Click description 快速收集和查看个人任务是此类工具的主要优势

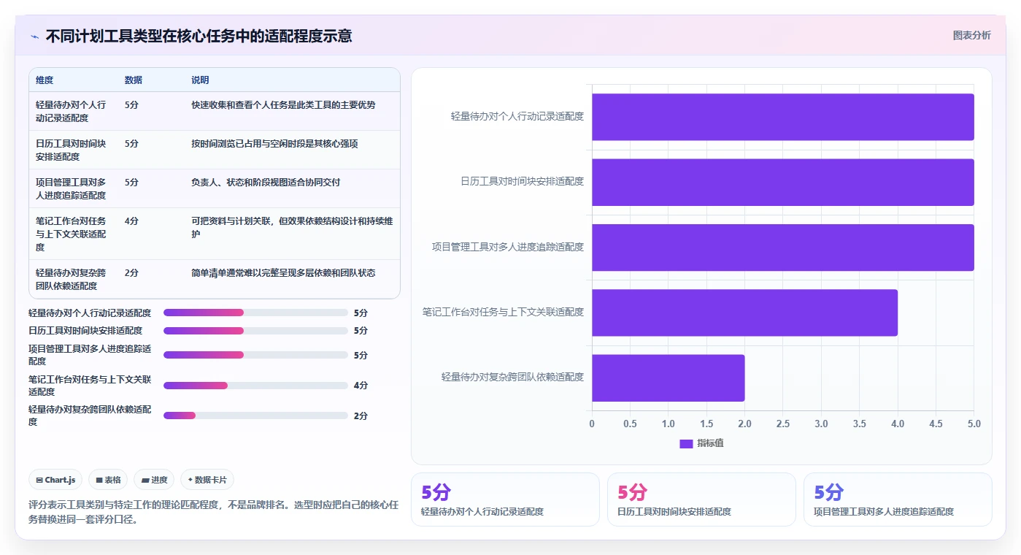(x=283, y=105)
